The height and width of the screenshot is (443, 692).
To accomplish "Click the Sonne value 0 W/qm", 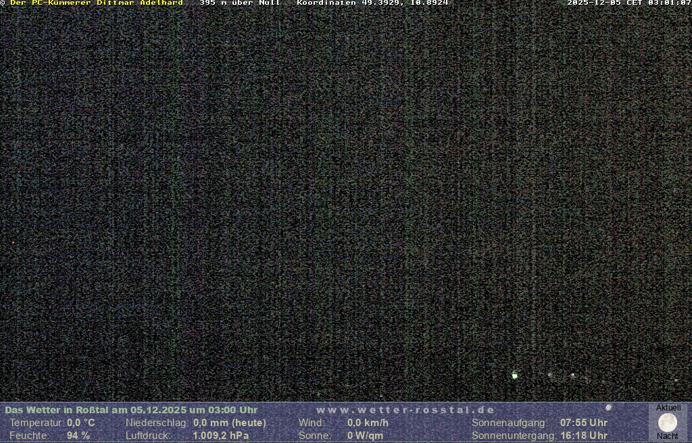I will 365,436.
